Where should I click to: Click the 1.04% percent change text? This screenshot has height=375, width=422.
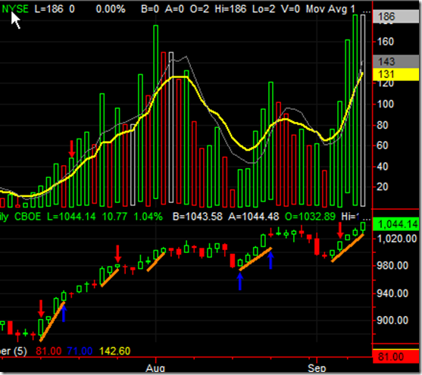(148, 217)
